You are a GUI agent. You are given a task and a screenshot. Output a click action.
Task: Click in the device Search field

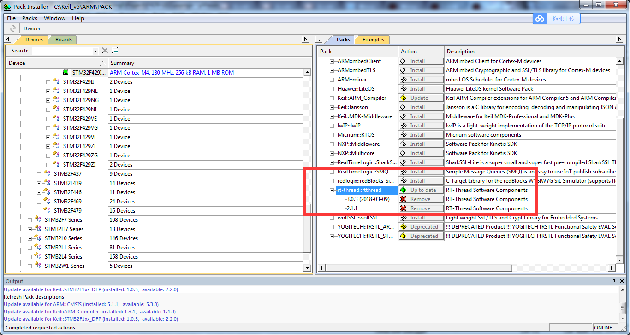[61, 51]
